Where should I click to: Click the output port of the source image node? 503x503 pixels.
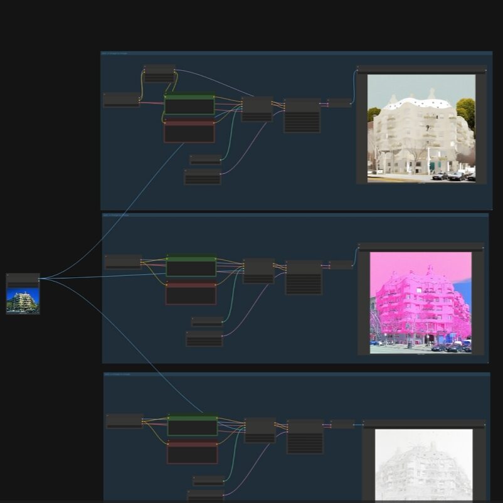point(39,278)
